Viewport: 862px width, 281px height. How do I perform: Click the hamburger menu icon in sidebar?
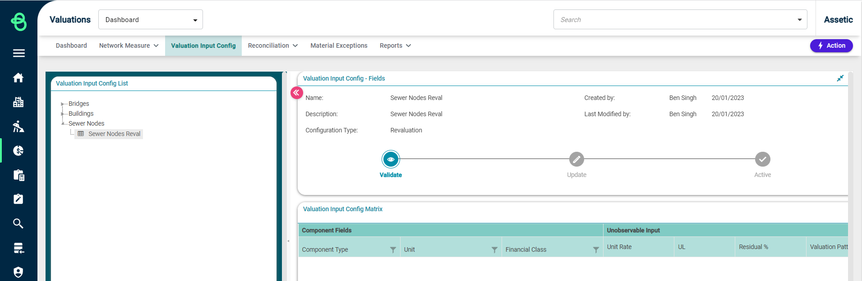(18, 53)
